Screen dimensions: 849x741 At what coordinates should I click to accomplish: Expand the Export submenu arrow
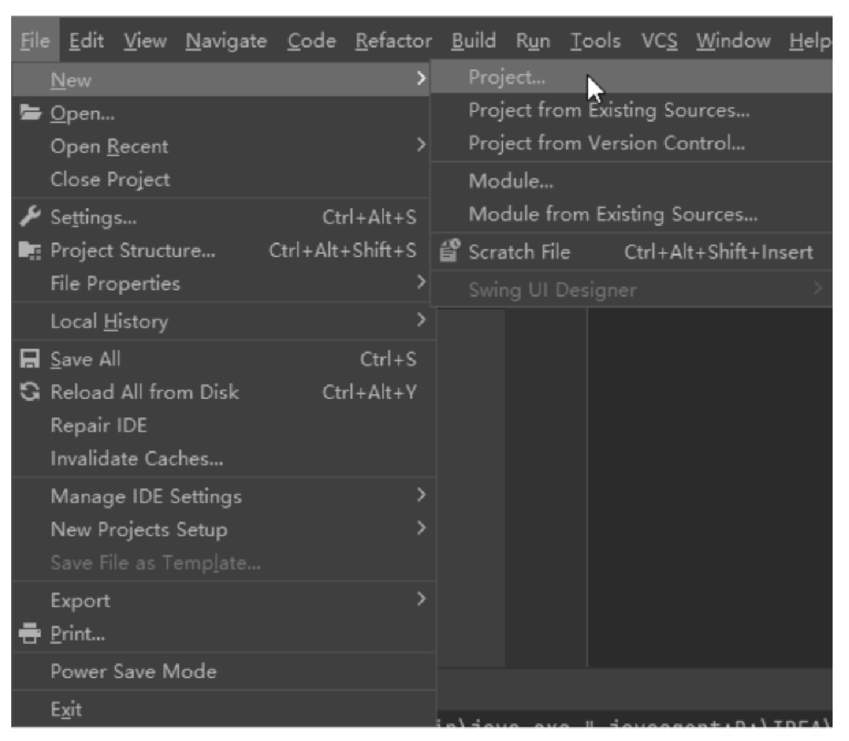(x=422, y=599)
